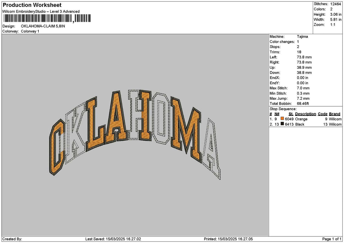This screenshot has height=243, width=344.
Task: Click the Created By footer label
Action: (x=12, y=239)
